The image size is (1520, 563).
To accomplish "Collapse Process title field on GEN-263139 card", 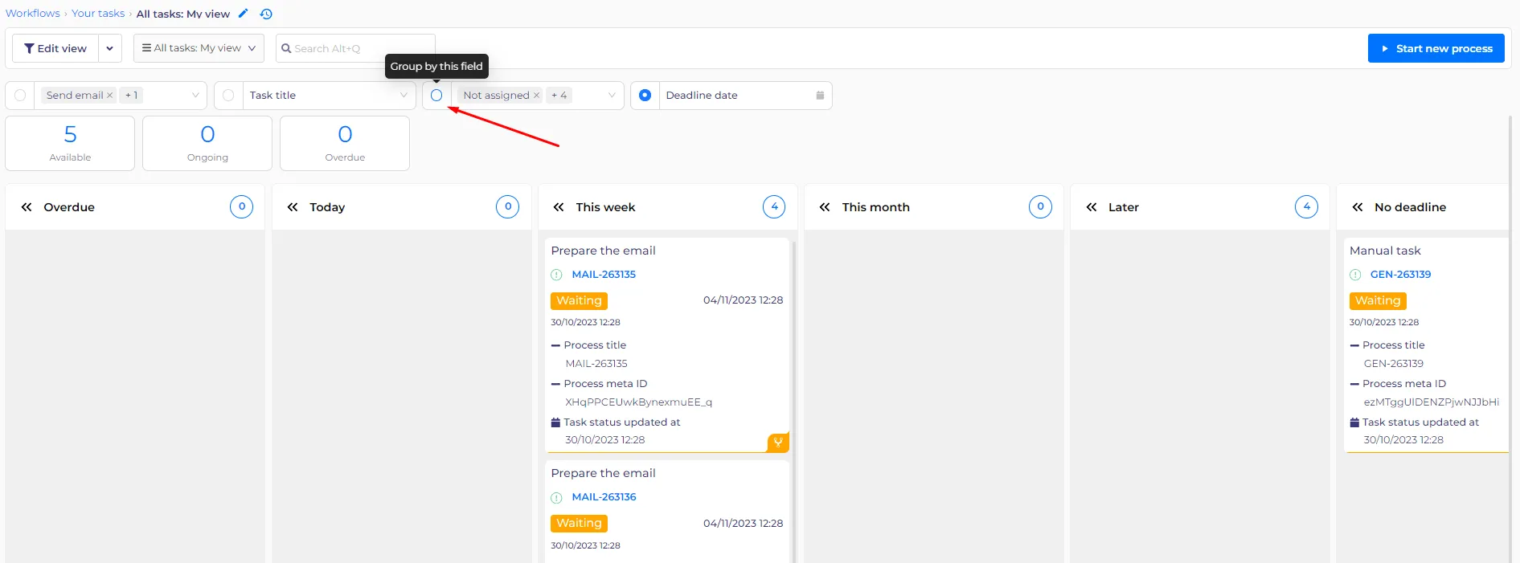I will tap(1354, 345).
